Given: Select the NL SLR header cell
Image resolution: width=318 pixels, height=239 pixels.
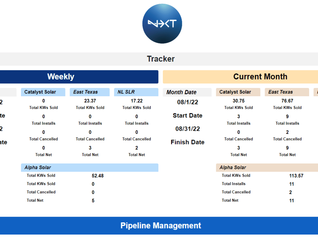Looking at the screenshot, I should coord(136,92).
